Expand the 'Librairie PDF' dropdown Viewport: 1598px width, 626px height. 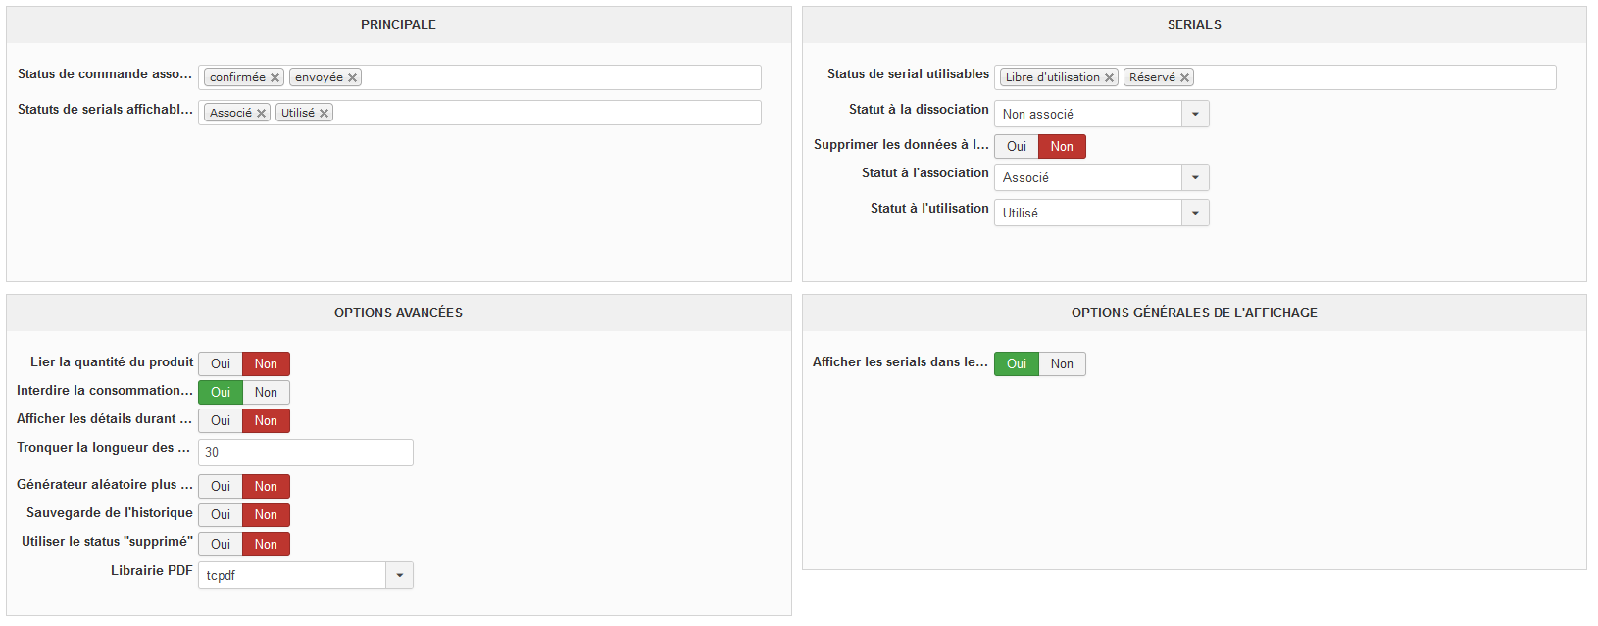pos(399,576)
